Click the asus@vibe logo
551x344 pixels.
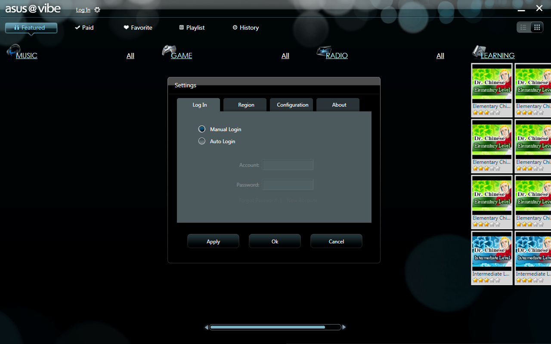click(33, 9)
